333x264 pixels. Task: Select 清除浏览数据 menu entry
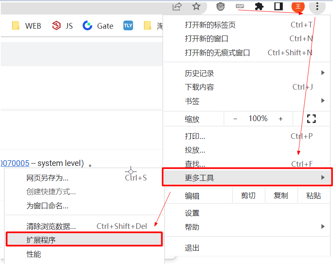51,226
